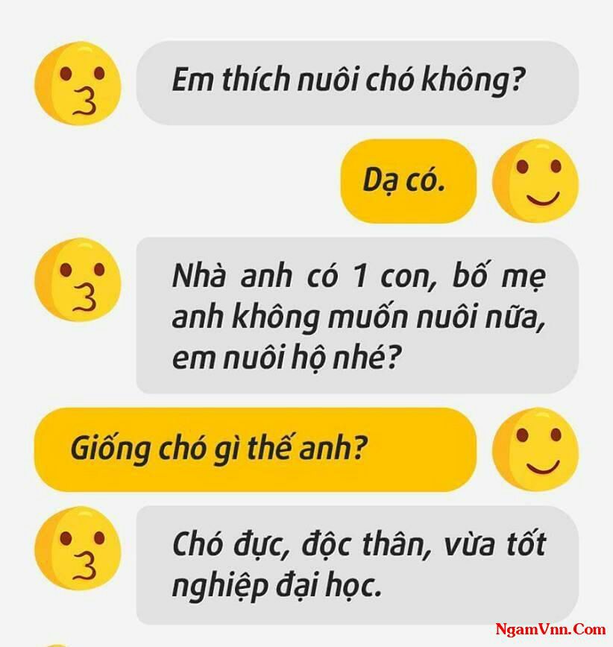Click the words "đại học." in the last bubble
The height and width of the screenshot is (647, 613).
[x=329, y=586]
